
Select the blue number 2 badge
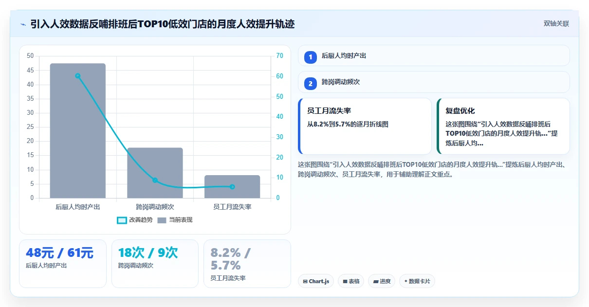pyautogui.click(x=311, y=83)
